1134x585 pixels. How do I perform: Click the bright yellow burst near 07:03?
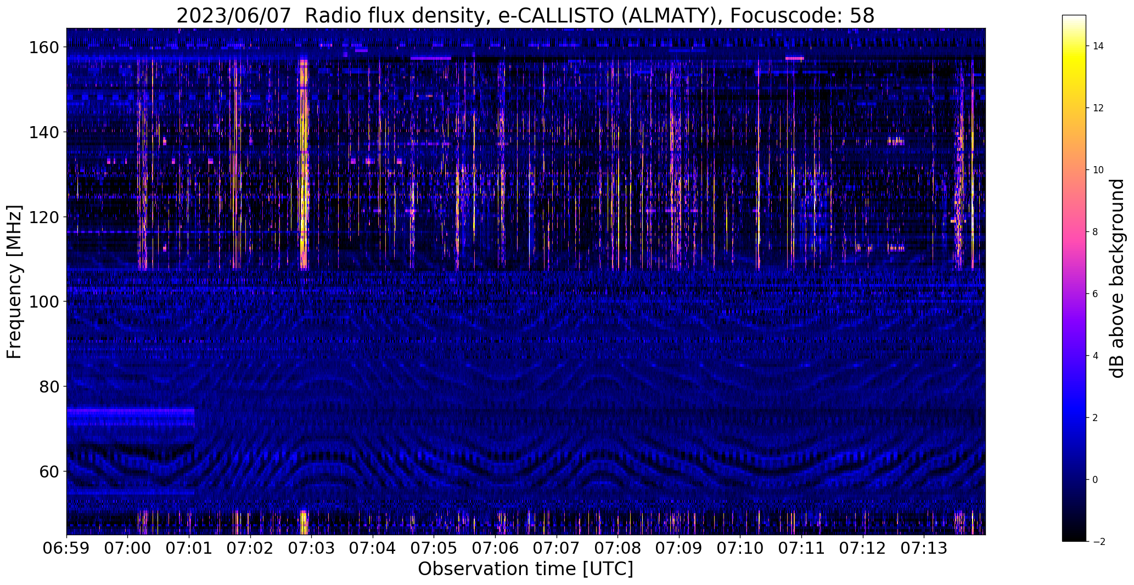point(304,164)
